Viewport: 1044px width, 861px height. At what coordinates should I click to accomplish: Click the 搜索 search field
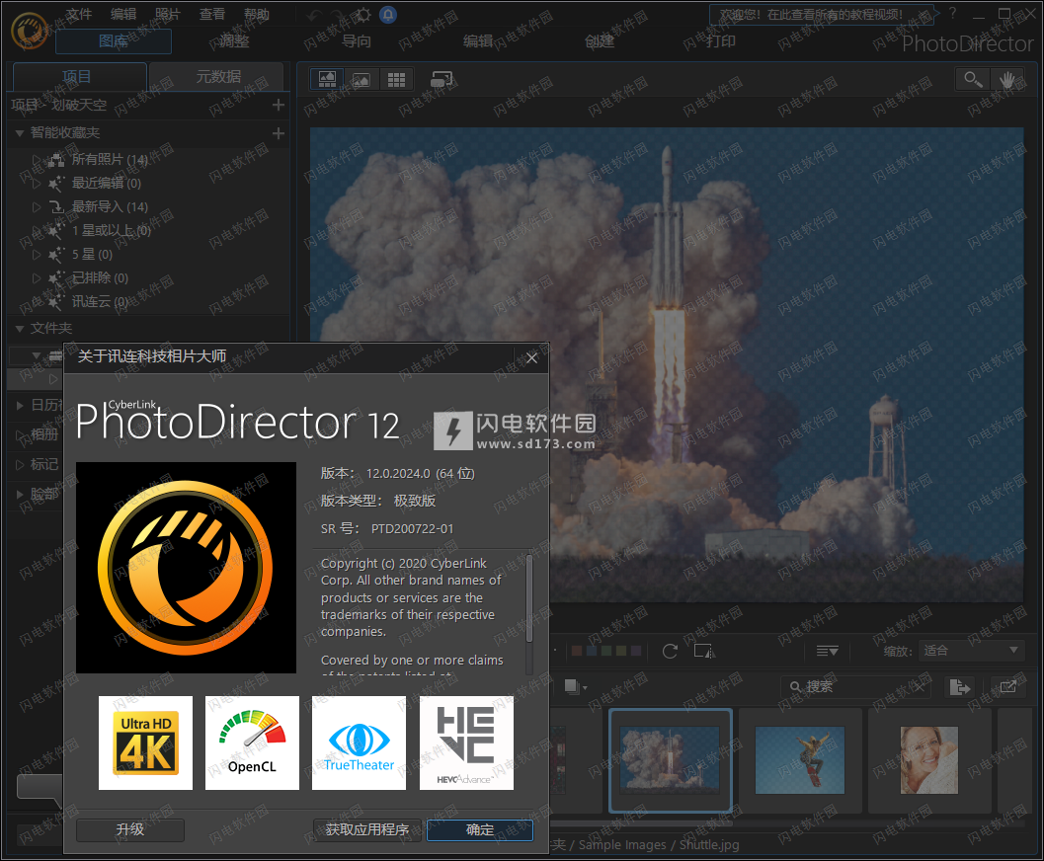click(857, 686)
